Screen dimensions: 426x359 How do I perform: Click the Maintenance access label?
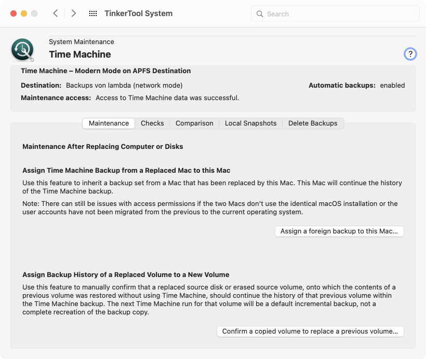click(x=56, y=98)
